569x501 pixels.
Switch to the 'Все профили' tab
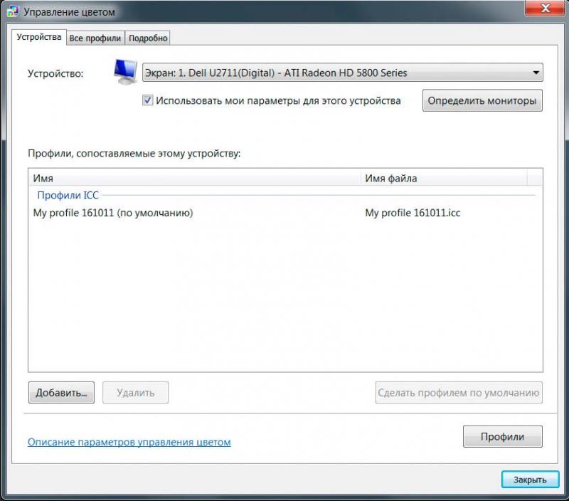click(95, 38)
